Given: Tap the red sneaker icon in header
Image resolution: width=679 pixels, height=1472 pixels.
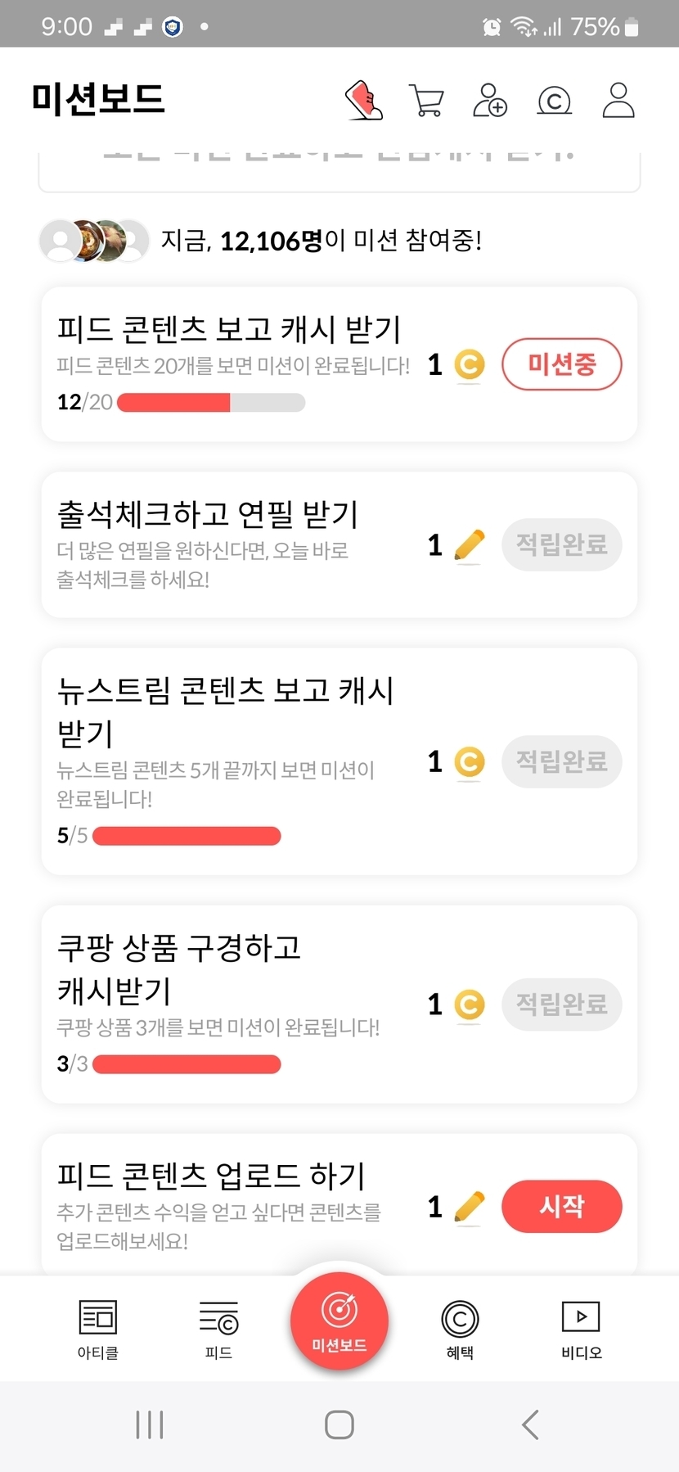Looking at the screenshot, I should pos(364,100).
